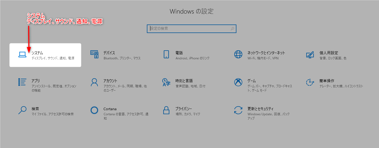Click the laptop icon for システム

(x=22, y=55)
